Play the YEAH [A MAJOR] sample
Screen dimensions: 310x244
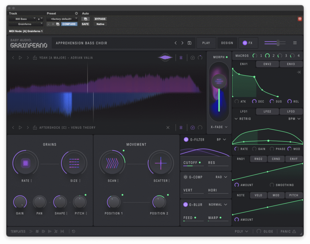click(x=20, y=58)
